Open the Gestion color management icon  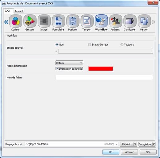pyautogui.click(x=30, y=21)
